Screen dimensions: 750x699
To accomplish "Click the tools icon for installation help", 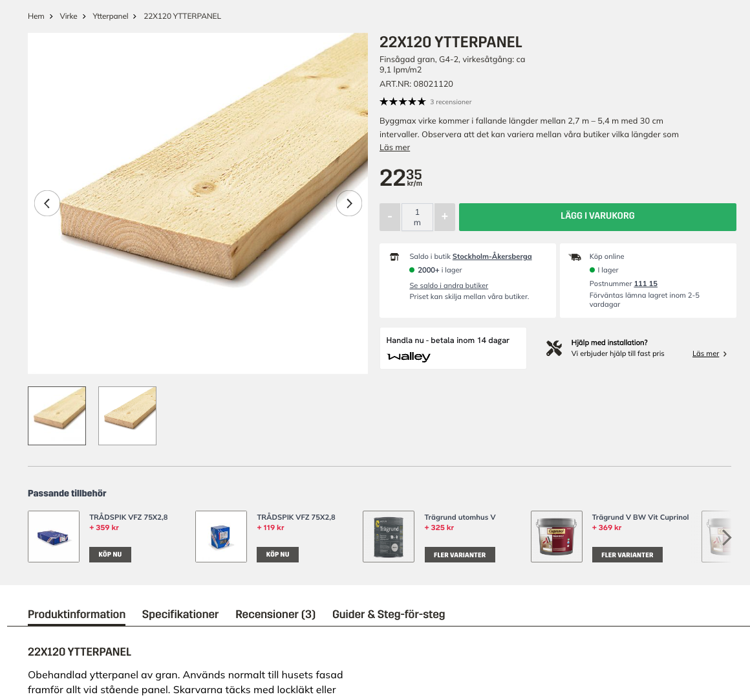I will pyautogui.click(x=554, y=348).
